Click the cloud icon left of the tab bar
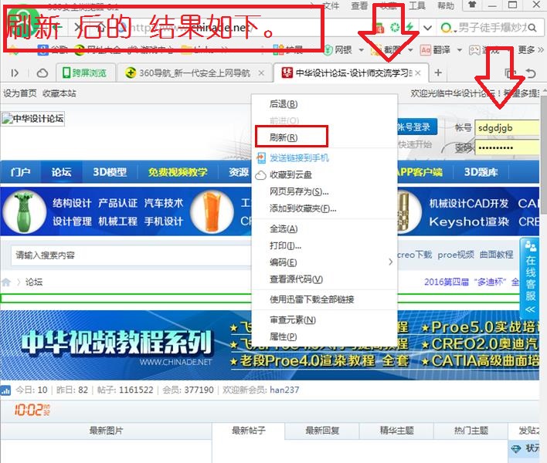Screen dimensions: 547x463 (42, 73)
